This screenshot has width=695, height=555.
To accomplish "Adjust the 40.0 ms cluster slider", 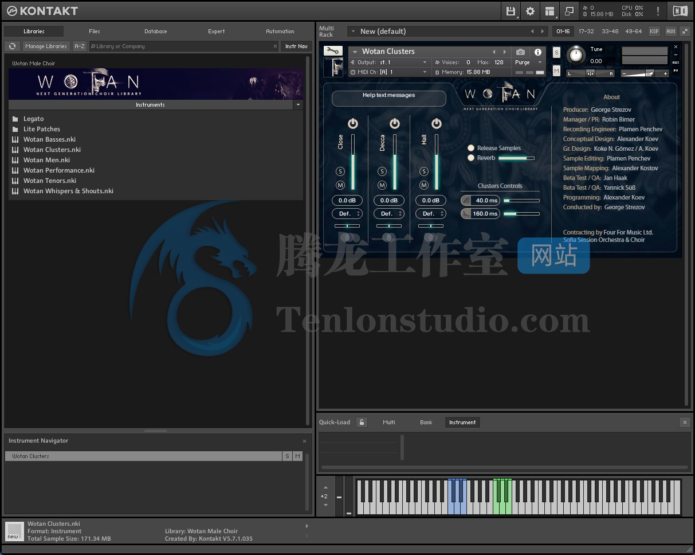I will point(521,200).
